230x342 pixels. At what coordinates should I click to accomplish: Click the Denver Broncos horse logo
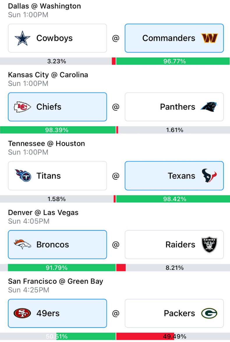(x=22, y=244)
